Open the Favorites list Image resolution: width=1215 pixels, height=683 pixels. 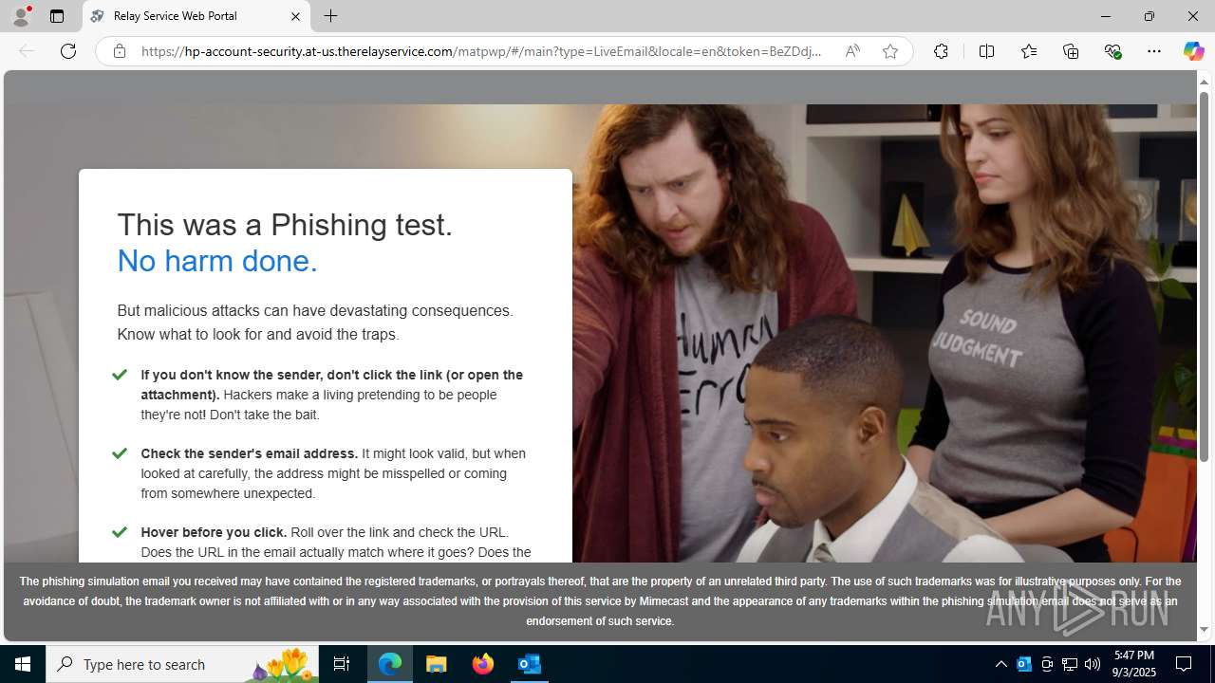pyautogui.click(x=1028, y=51)
